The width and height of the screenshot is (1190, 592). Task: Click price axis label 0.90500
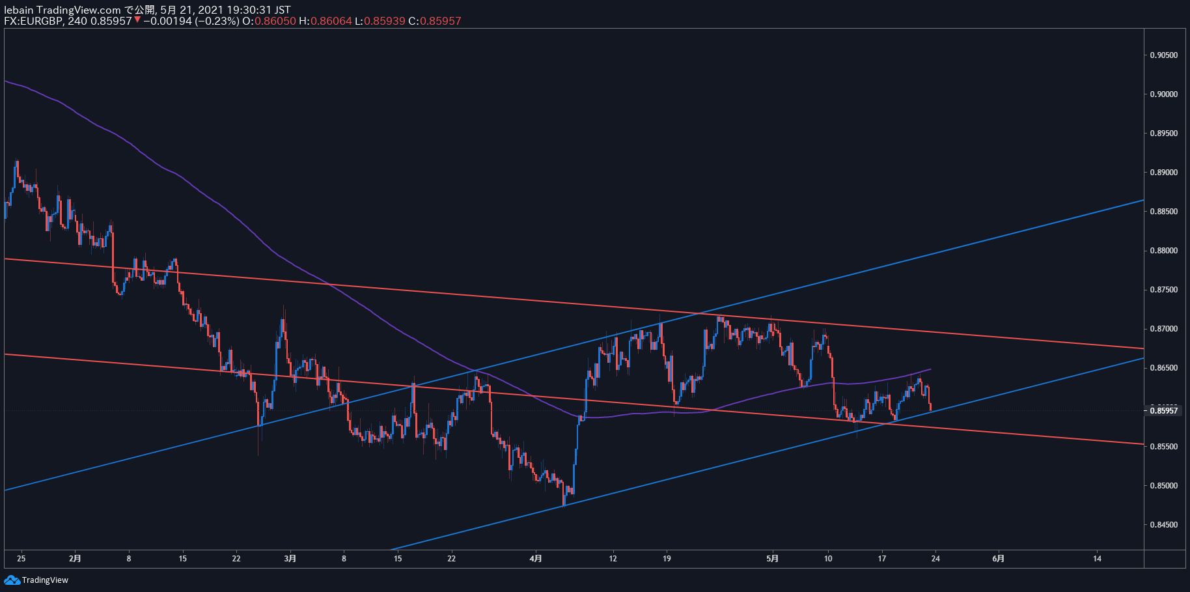[x=1163, y=55]
